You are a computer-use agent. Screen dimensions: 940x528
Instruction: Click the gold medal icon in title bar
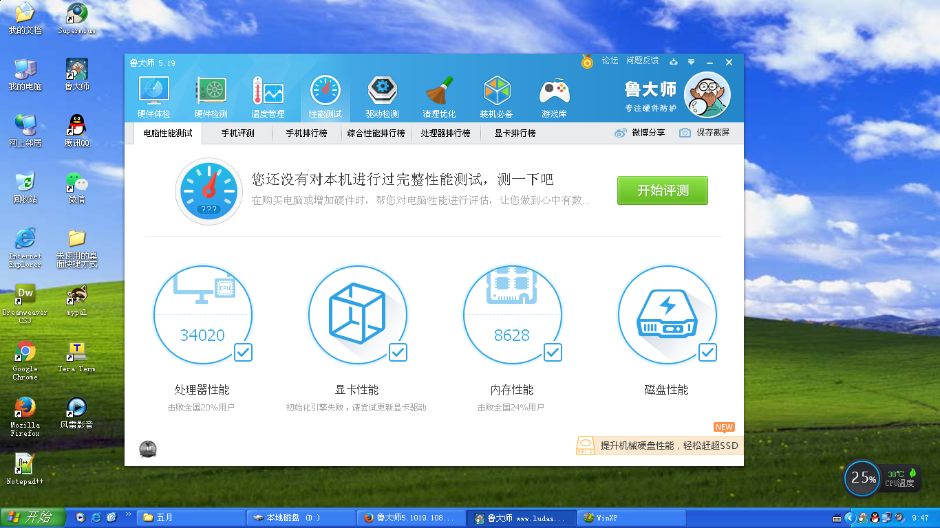click(x=587, y=62)
